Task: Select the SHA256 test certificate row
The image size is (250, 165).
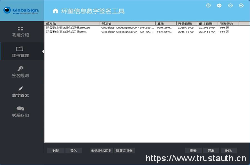Action: 147,28
